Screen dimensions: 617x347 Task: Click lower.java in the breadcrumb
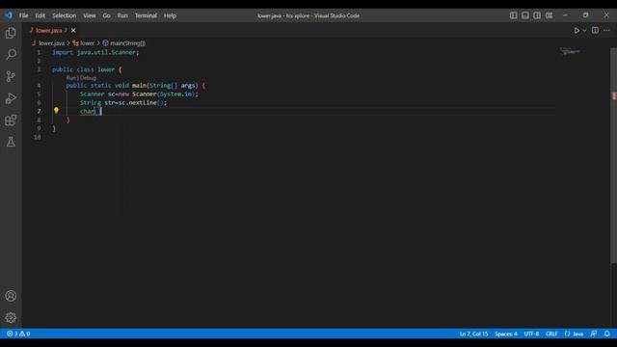[51, 43]
